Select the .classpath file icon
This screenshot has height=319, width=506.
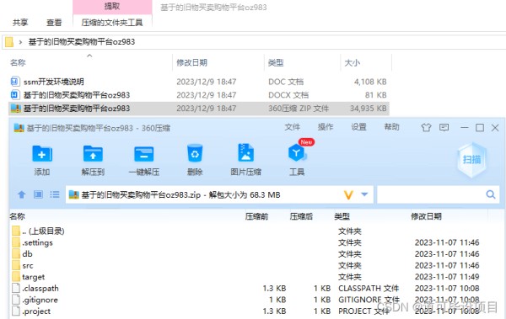point(16,288)
